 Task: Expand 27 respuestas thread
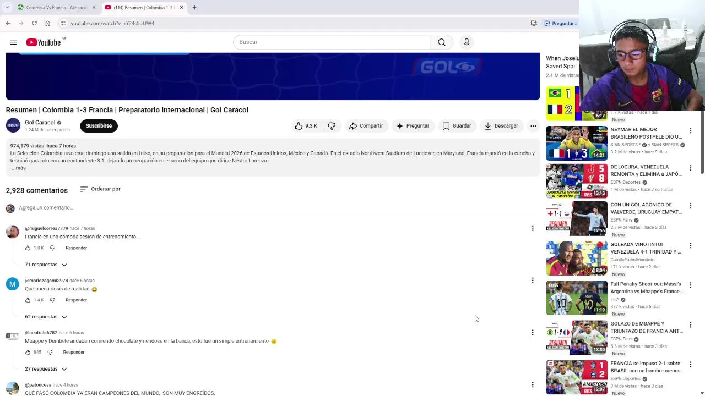[x=46, y=369]
